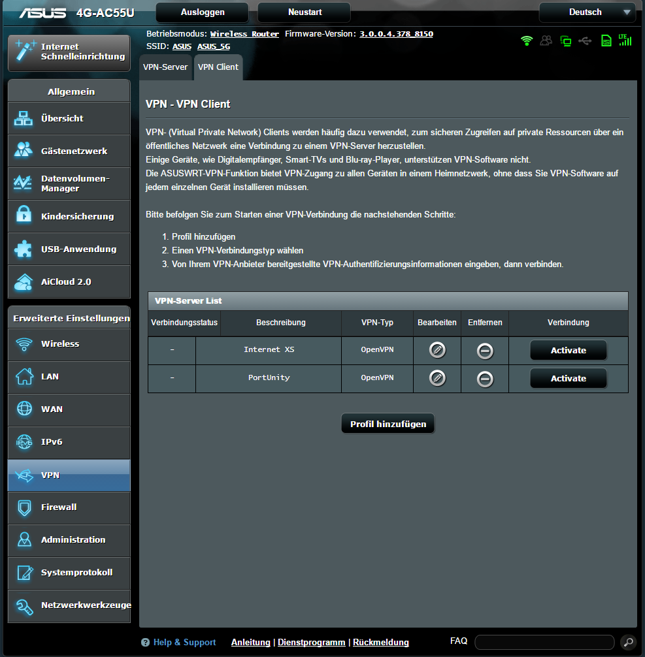Click the USB status icon in header
The height and width of the screenshot is (657, 645).
click(x=585, y=41)
